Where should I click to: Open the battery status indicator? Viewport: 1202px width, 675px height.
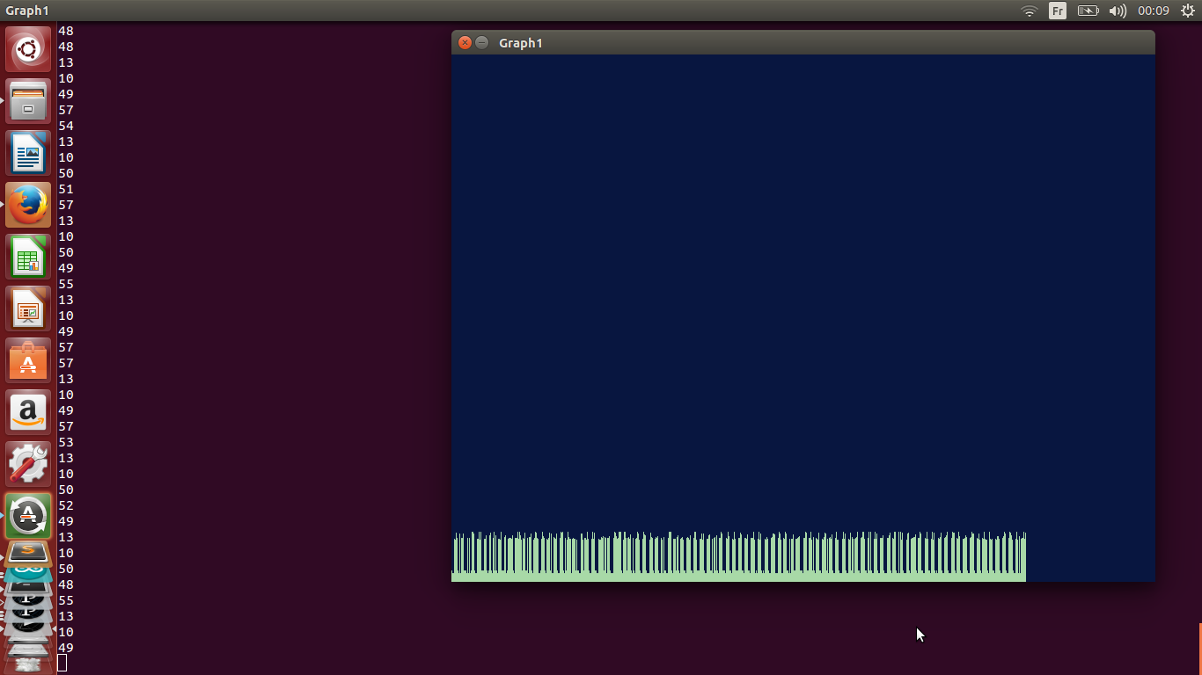click(x=1088, y=11)
